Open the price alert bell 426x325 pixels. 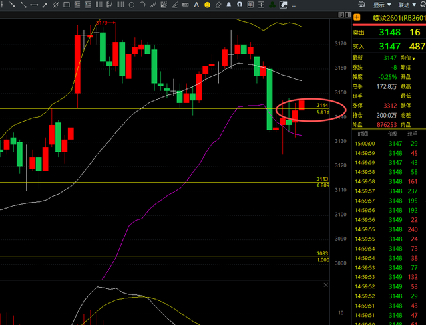click(x=229, y=5)
